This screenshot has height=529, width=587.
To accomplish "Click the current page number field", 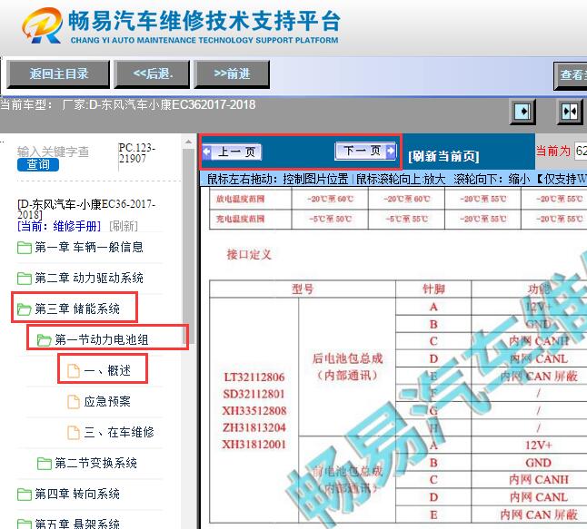I will [581, 151].
